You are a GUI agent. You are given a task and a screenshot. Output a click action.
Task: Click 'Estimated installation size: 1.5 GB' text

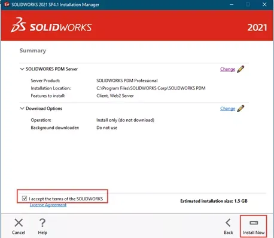(x=214, y=201)
